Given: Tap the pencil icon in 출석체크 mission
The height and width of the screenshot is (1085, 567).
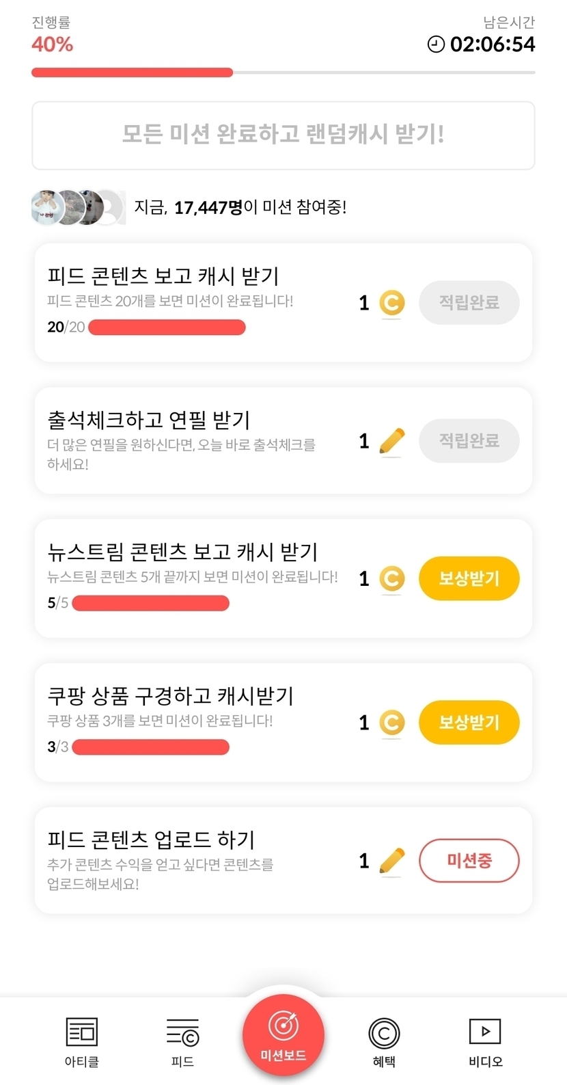Looking at the screenshot, I should [391, 441].
